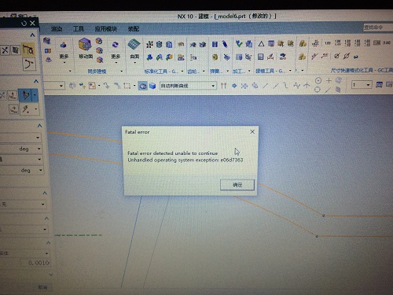
Task: Select the highlighted curve tool in left panel
Action: click(x=26, y=95)
